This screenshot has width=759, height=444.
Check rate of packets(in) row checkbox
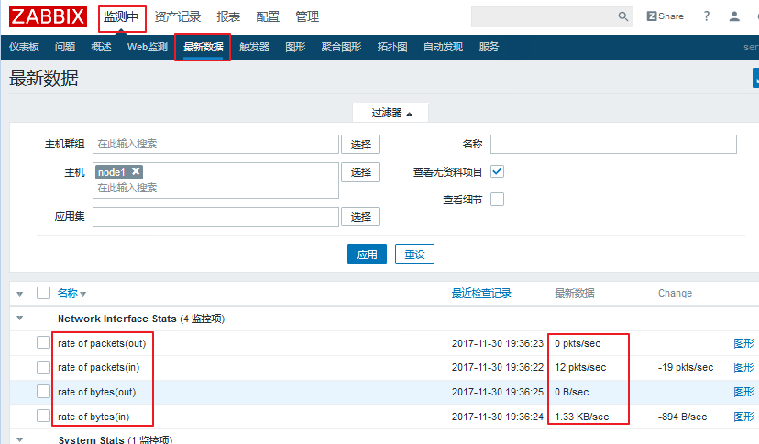43,367
